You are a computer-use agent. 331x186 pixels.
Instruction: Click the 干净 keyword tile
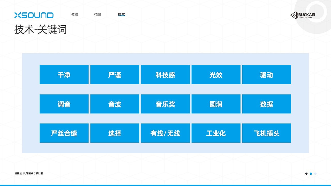(x=64, y=75)
